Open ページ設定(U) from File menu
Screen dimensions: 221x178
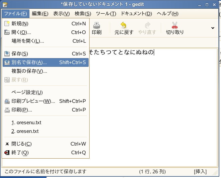45,93
